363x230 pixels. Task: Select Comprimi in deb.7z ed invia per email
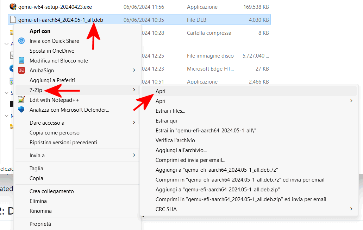pos(240,180)
